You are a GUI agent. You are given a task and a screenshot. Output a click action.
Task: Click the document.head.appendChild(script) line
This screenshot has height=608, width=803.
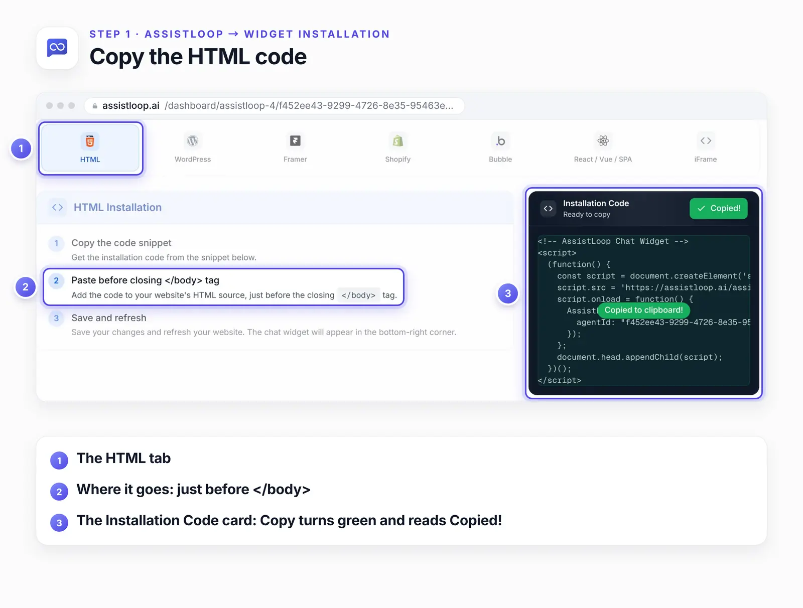pyautogui.click(x=639, y=357)
